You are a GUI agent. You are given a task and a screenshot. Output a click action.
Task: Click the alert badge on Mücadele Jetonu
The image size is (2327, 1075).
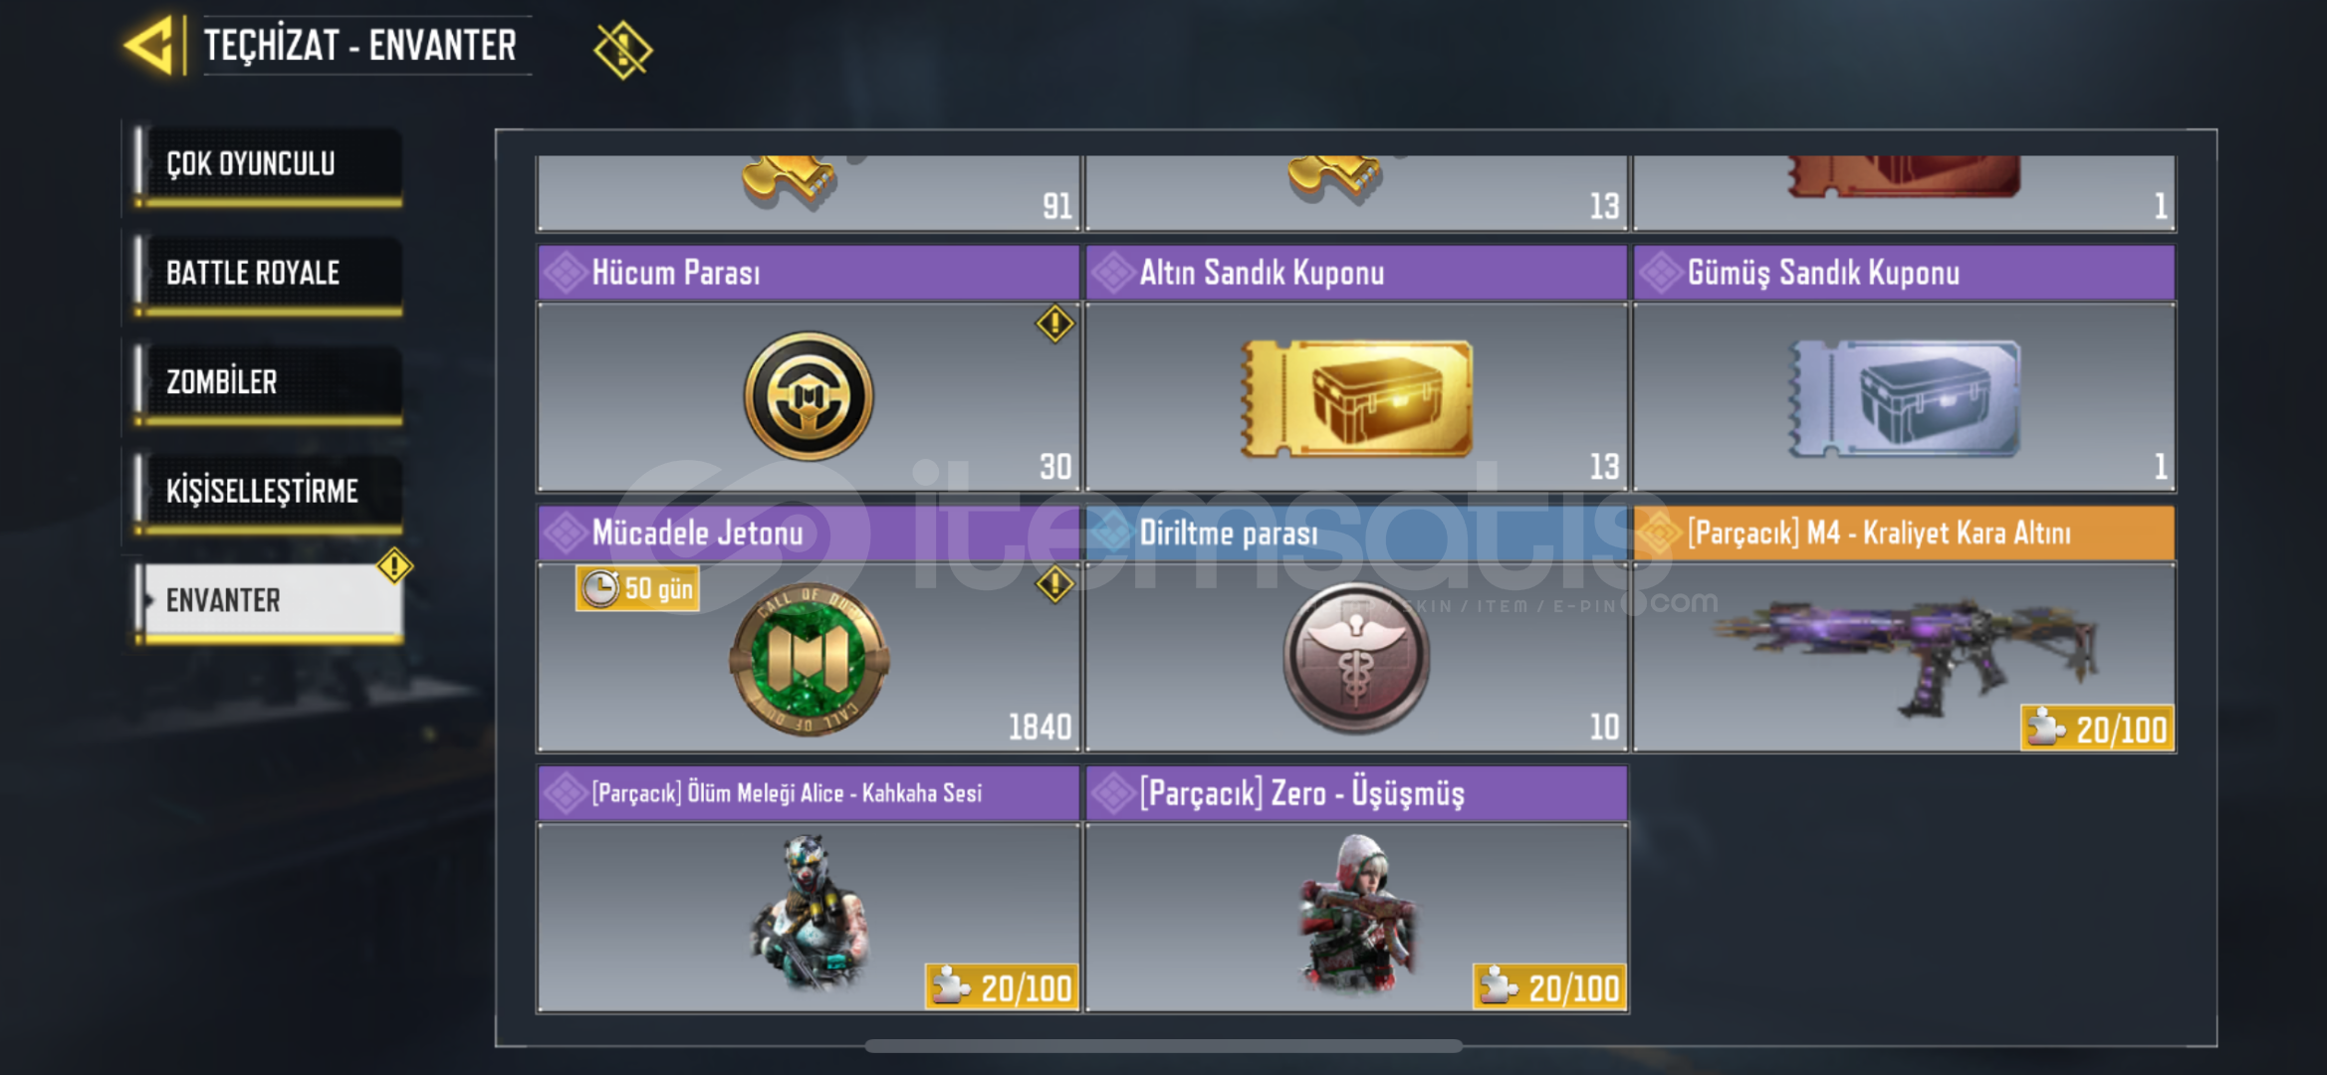pyautogui.click(x=1054, y=584)
